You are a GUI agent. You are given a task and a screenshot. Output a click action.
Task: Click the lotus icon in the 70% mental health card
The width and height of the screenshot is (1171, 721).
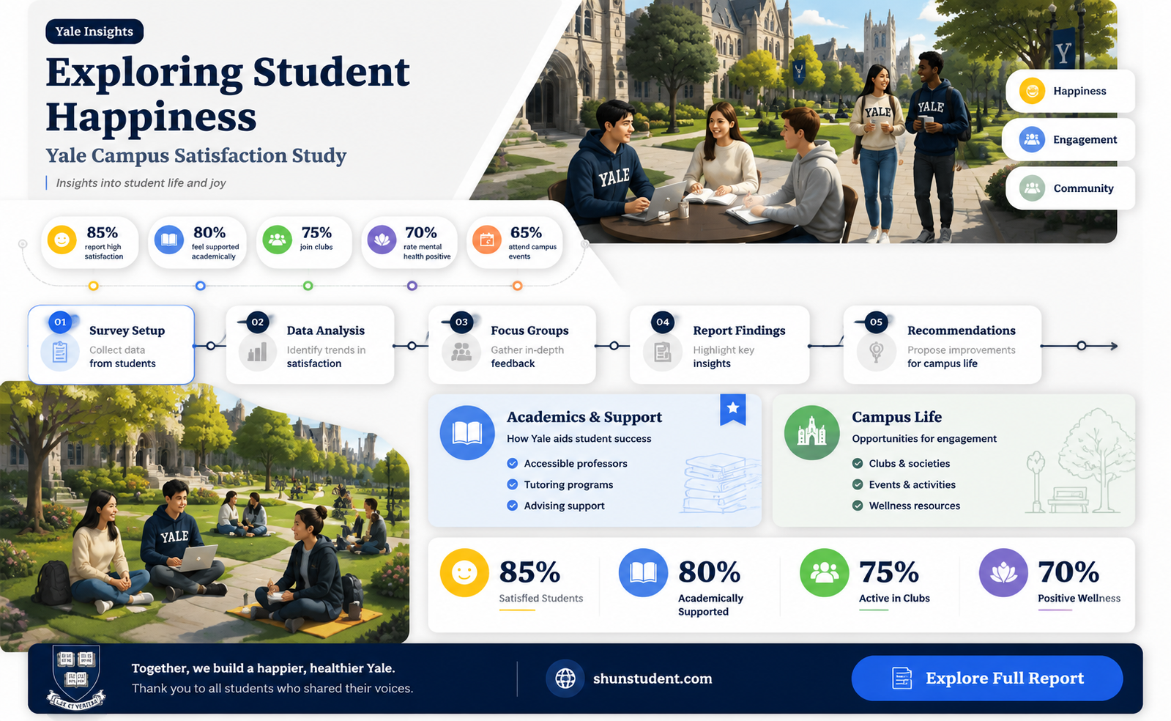pos(382,240)
